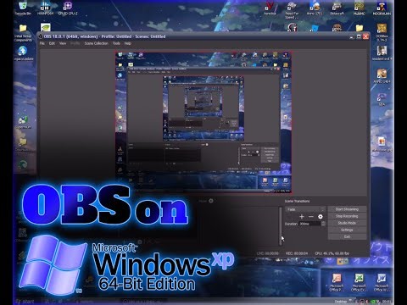Click the Desktop toolbar on taskbar
Screen dimensions: 407x305
(x=341, y=302)
